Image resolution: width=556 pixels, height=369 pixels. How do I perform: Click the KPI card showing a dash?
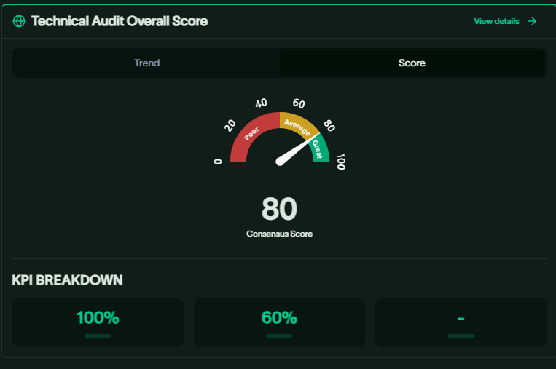pyautogui.click(x=461, y=322)
